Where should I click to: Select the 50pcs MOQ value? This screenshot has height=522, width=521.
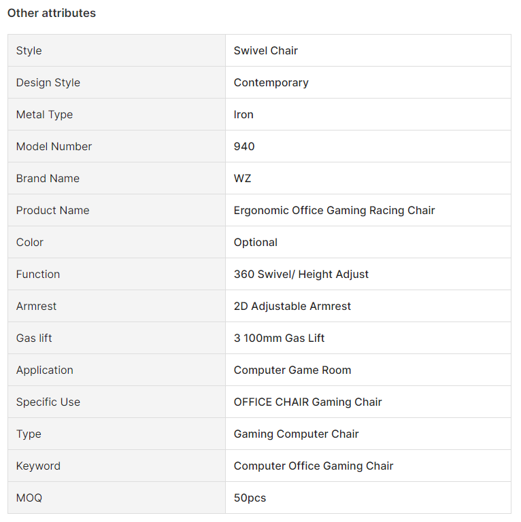pyautogui.click(x=250, y=498)
